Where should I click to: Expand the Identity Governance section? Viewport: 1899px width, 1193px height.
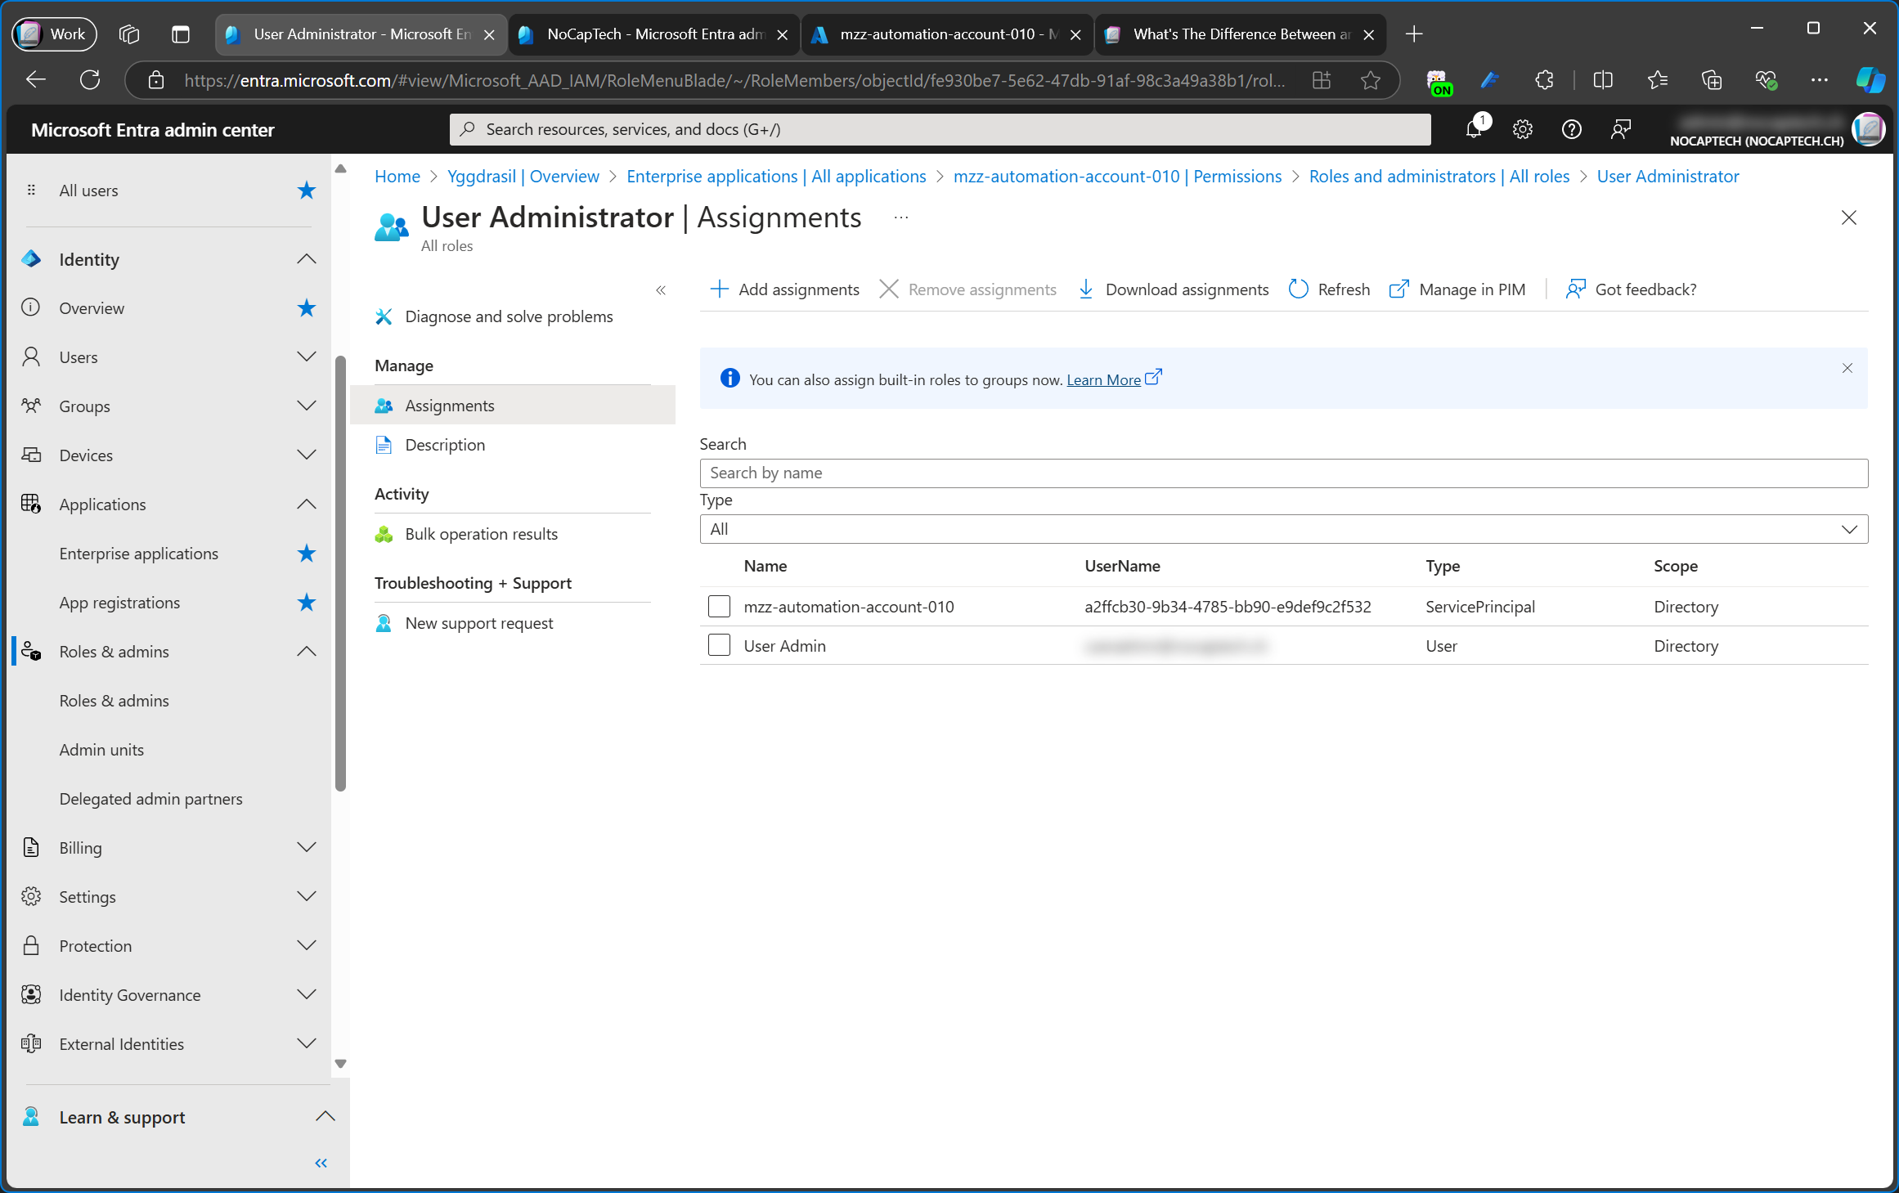306,995
